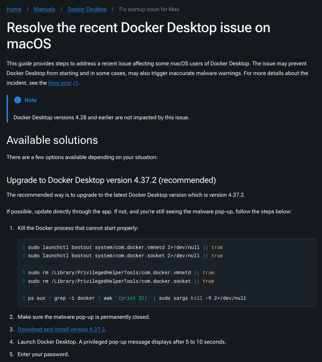
Task: Click the 'Available solutions' heading
Action: [x=52, y=140]
